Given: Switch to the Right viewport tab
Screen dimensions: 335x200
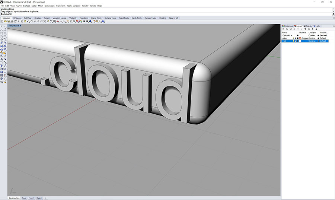Looking at the screenshot, I should pos(39,198).
